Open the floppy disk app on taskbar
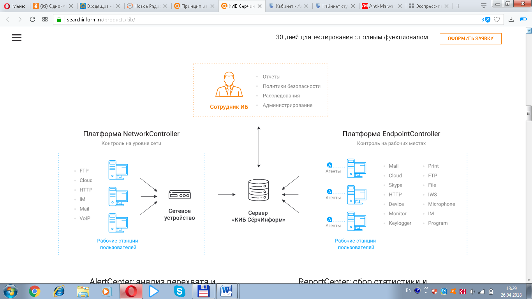This screenshot has height=299, width=532. 204,291
